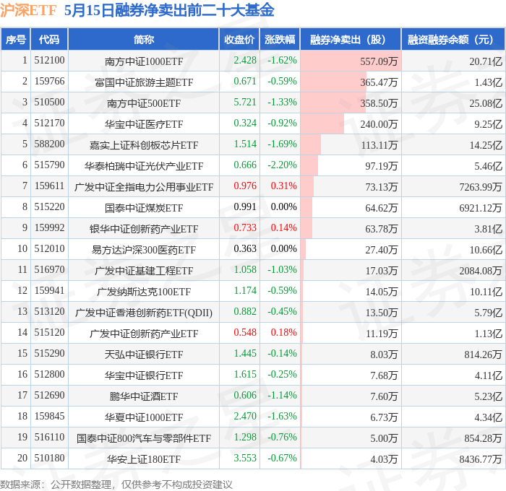Screen dimensions: 506x491
Task: Click closing price 2.428
Action: click(245, 60)
